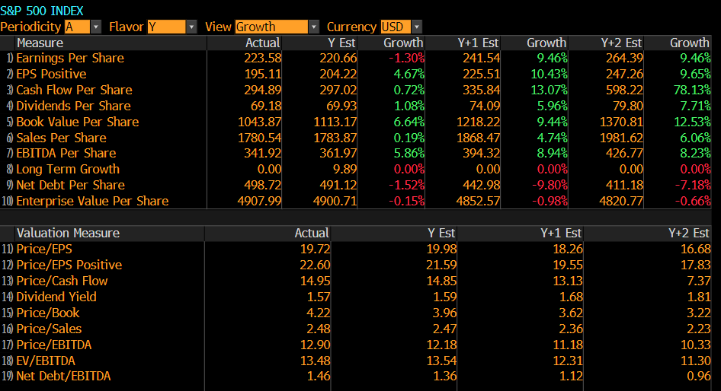Click the Currency field showing USD
Viewport: 721px width, 391px height.
[396, 27]
